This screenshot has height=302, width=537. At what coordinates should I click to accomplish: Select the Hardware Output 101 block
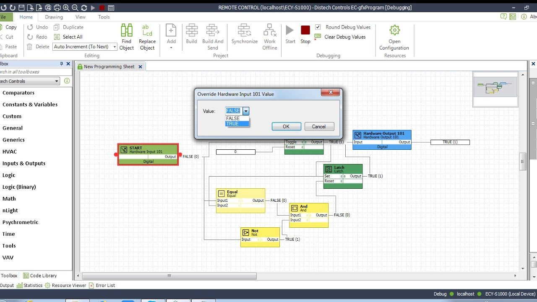[x=382, y=140]
